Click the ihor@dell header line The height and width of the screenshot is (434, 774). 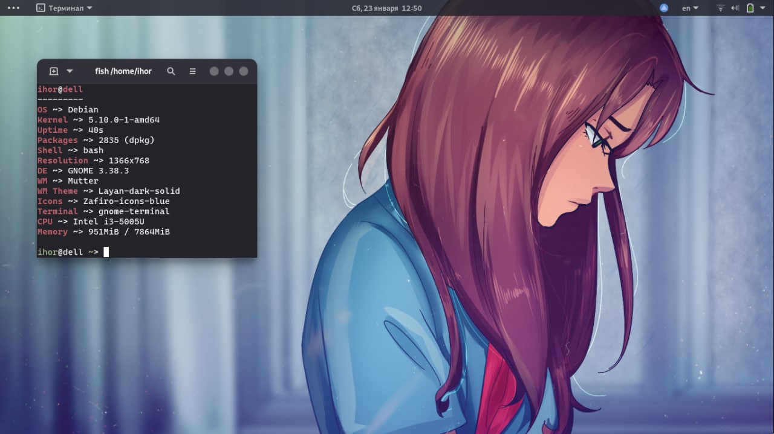pyautogui.click(x=60, y=89)
